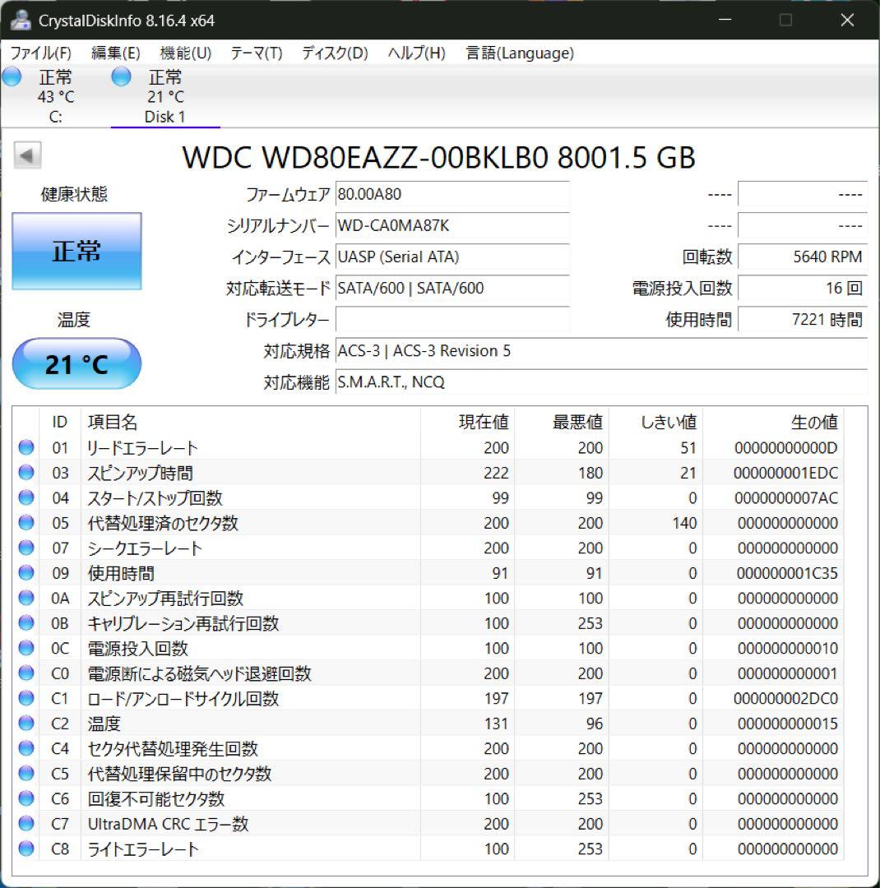This screenshot has height=888, width=880.
Task: Click the standard field ACS-3 Revision 5
Action: click(x=601, y=351)
